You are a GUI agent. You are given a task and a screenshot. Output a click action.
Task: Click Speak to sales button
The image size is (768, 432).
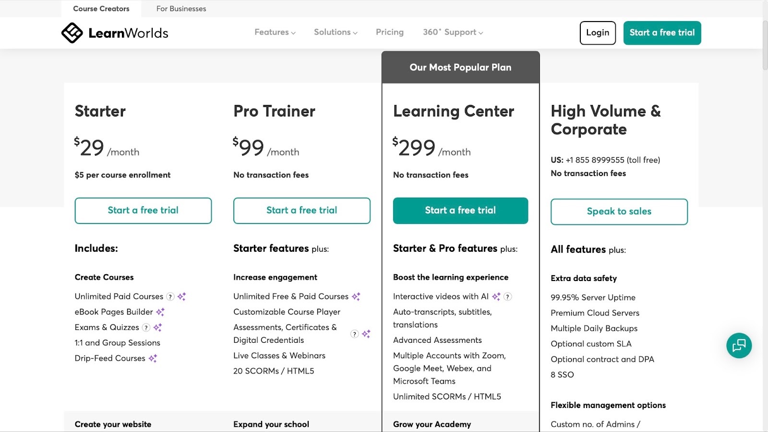coord(619,211)
